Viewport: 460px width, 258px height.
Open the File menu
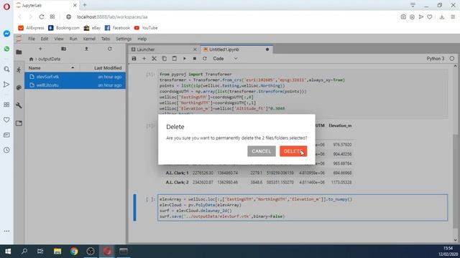coord(32,39)
